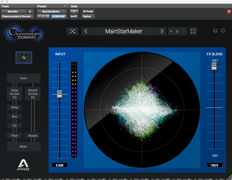Open the help question mark
This screenshot has width=232, height=180.
click(215, 31)
